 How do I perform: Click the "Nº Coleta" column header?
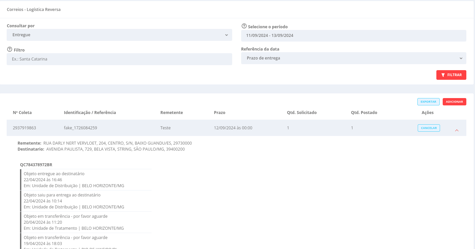coord(22,112)
